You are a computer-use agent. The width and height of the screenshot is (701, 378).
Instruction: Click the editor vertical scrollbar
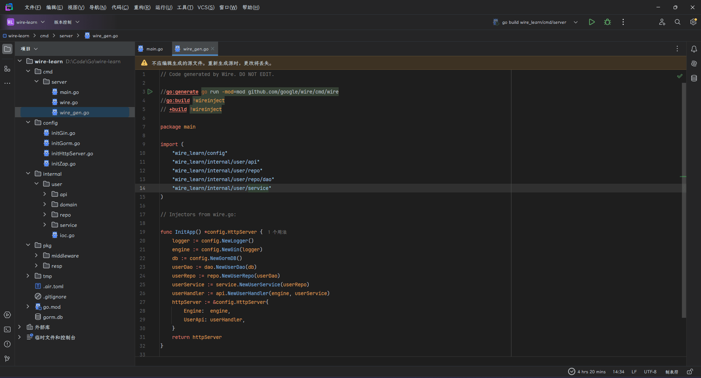[684, 200]
